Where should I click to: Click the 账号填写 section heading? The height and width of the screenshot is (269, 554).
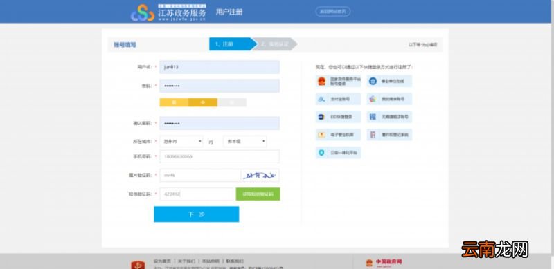(125, 45)
